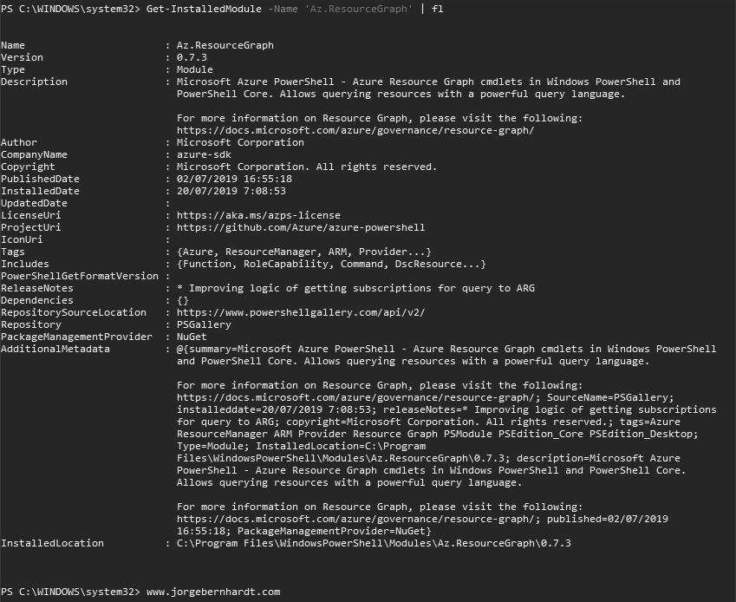
Task: Click the PSGallery Repository value
Action: [204, 324]
